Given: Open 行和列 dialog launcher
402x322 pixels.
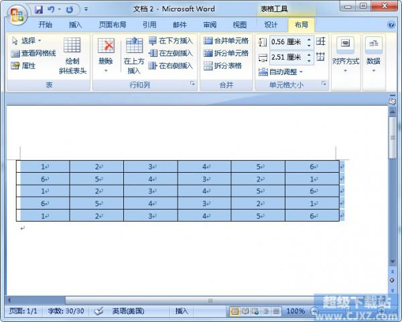Looking at the screenshot, I should pyautogui.click(x=192, y=83).
